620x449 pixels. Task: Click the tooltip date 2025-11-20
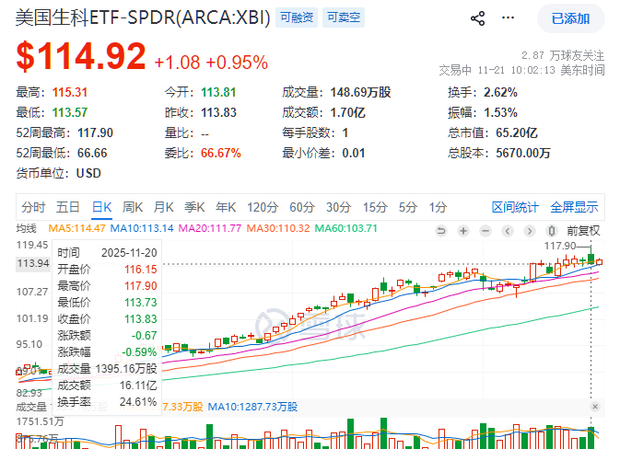(x=129, y=253)
